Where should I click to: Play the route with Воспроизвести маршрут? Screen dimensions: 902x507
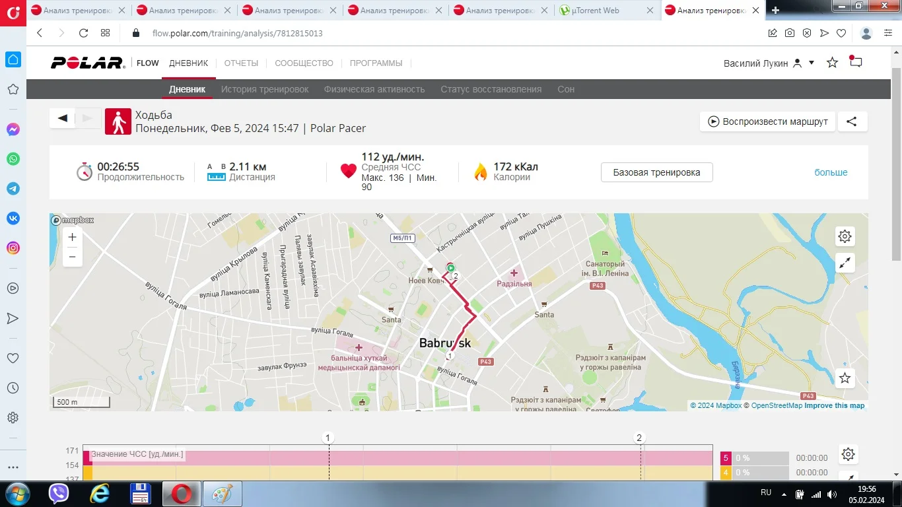click(x=768, y=121)
